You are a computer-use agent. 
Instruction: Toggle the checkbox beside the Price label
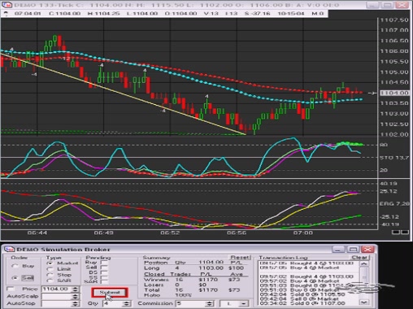pos(11,289)
